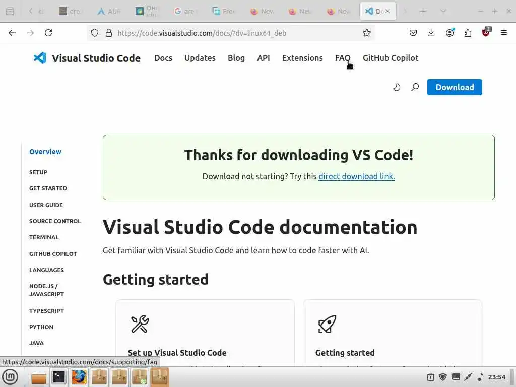Click the network connection tray icon
516x387 pixels.
[468, 377]
